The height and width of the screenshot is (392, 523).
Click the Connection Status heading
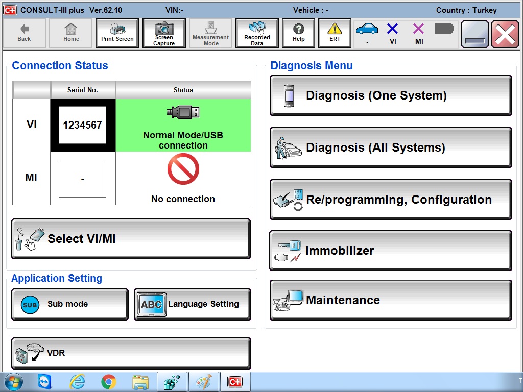(x=60, y=66)
